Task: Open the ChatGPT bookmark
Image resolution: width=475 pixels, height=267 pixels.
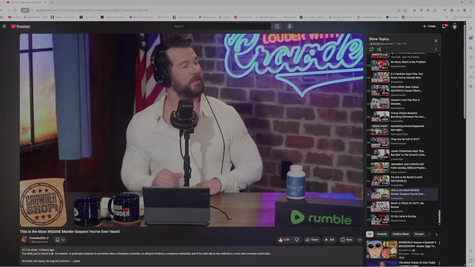Action: coord(225,17)
